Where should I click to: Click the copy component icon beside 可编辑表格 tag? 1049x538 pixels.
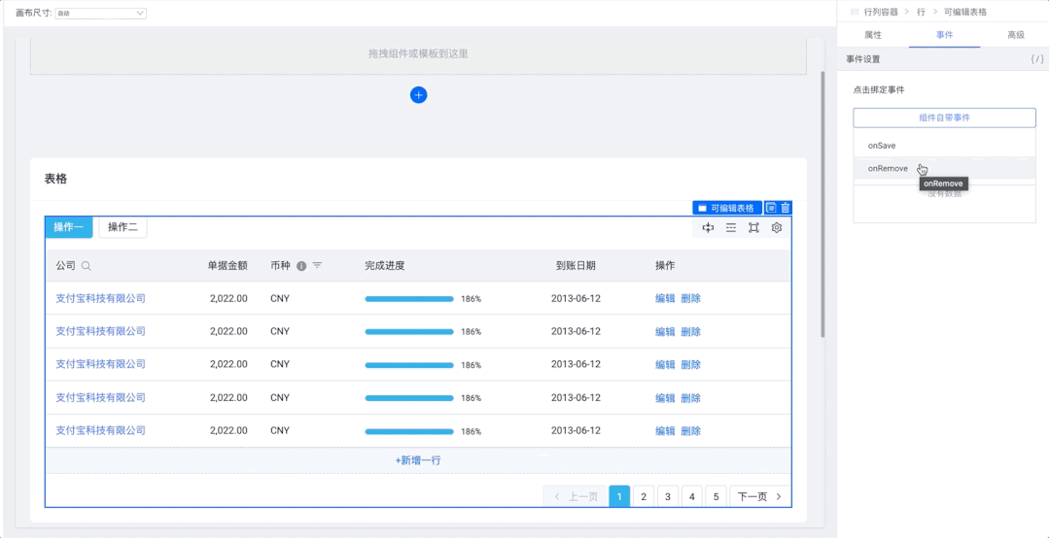coord(771,208)
